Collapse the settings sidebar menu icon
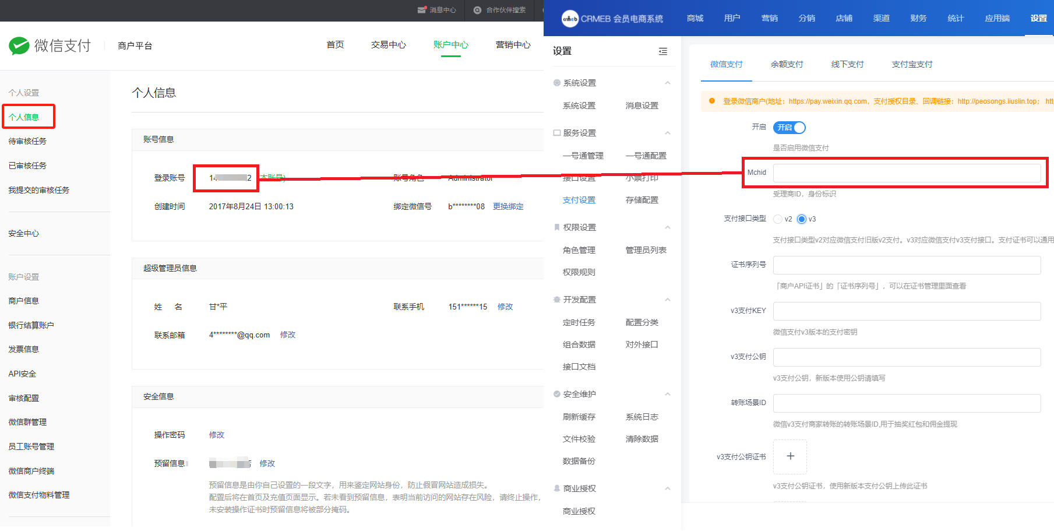 [x=662, y=51]
